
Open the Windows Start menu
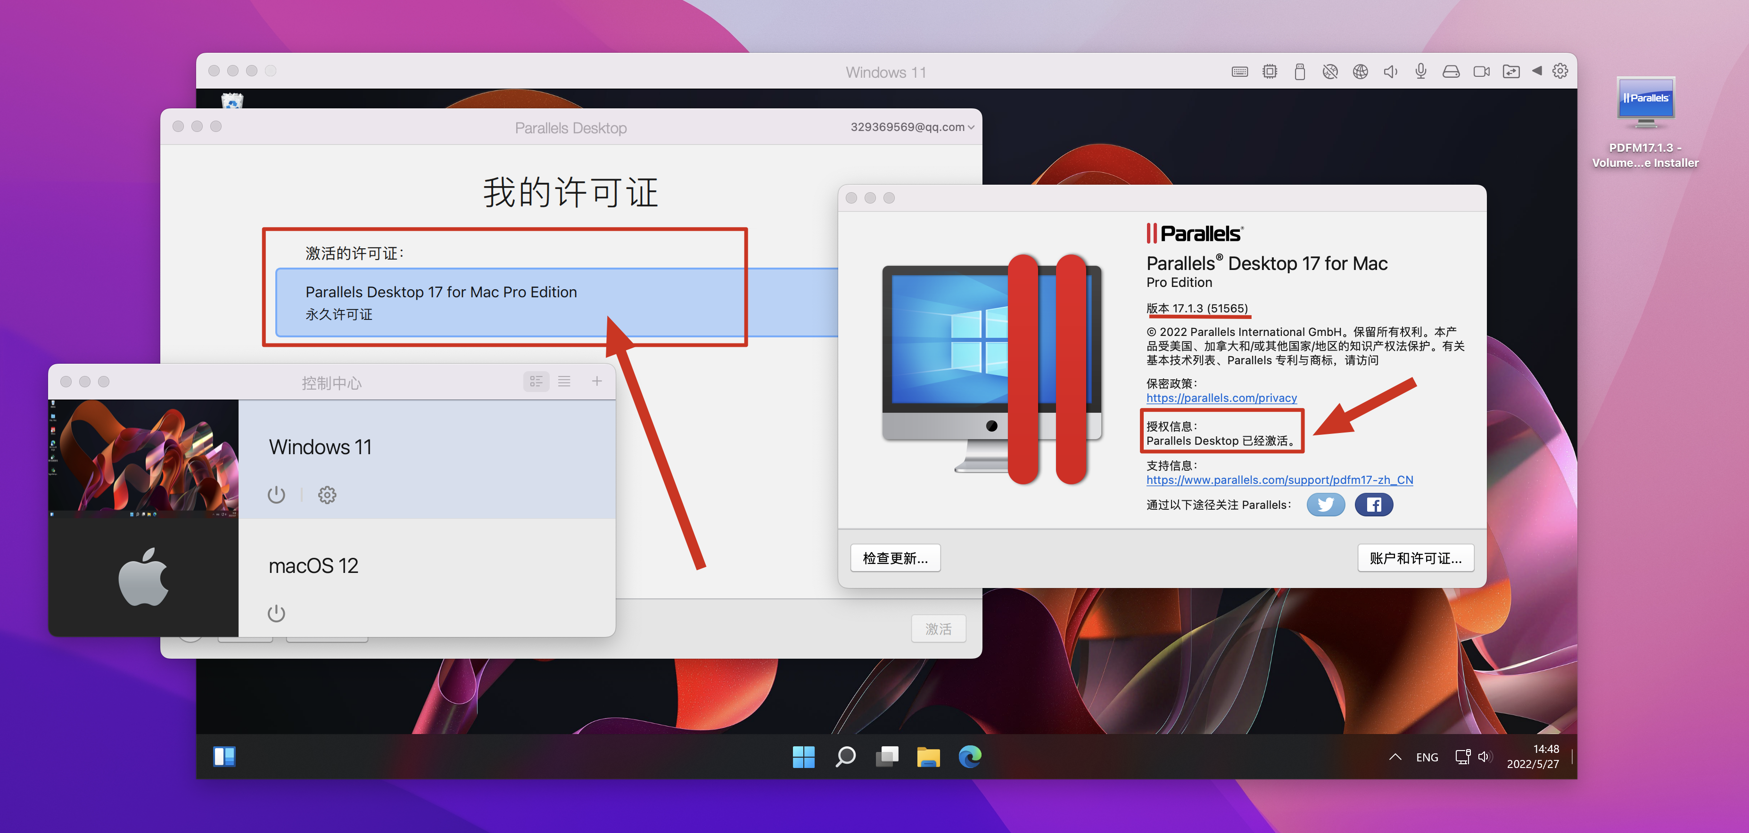tap(803, 756)
